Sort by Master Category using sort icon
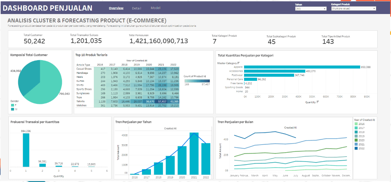Screen dimensions: 391x182 [x=238, y=63]
